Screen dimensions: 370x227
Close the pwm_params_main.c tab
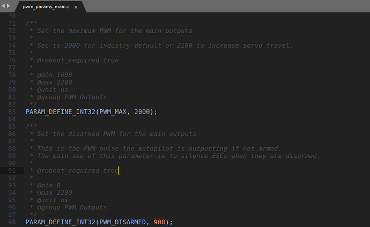tap(76, 7)
